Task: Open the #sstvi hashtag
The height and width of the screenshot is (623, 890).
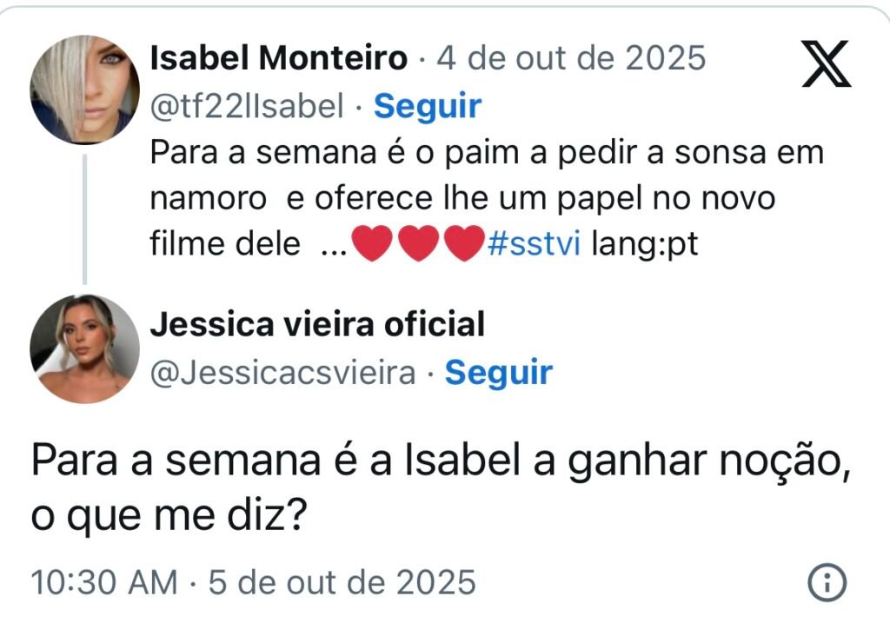Action: pyautogui.click(x=534, y=245)
